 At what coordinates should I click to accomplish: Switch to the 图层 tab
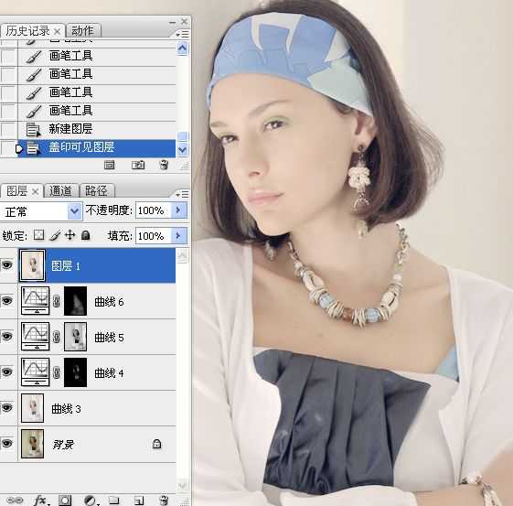pyautogui.click(x=16, y=191)
